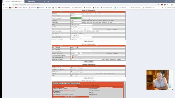Click the Configure WiFi button
The image size is (175, 98).
75,84
